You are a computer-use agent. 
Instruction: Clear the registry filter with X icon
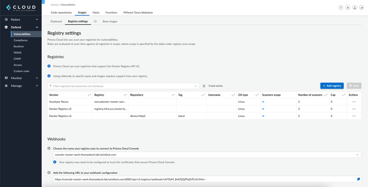196,86
